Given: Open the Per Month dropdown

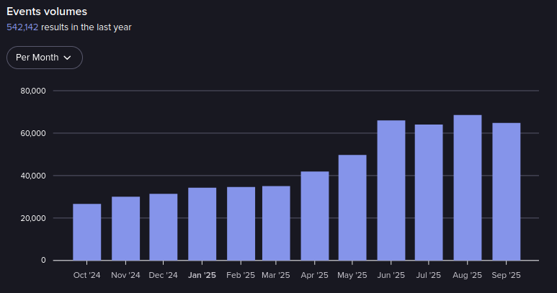Looking at the screenshot, I should (44, 58).
